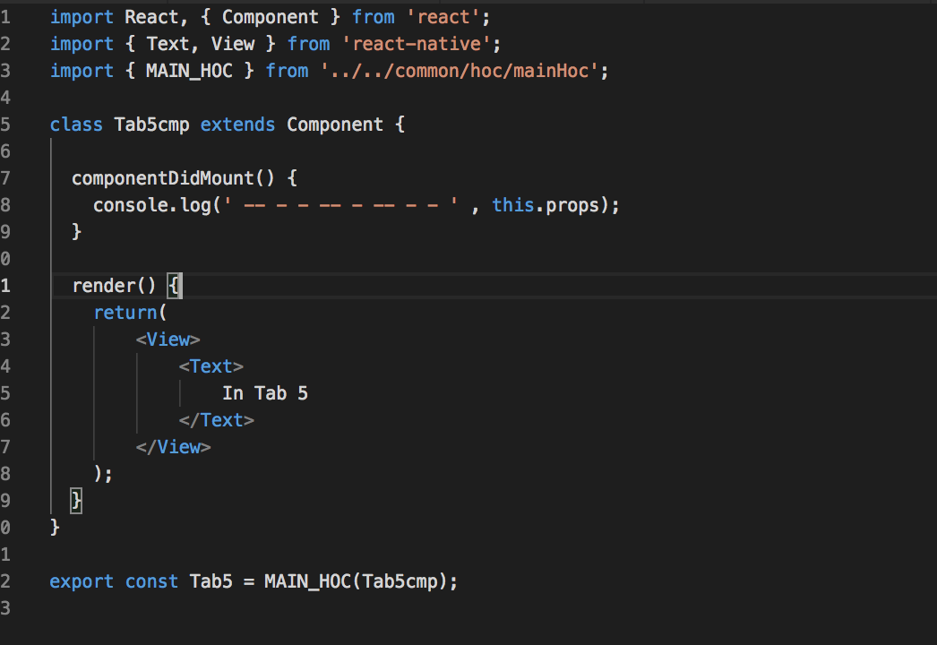Viewport: 937px width, 645px height.
Task: Click the MAIN_HOC import identifier
Action: 189,71
